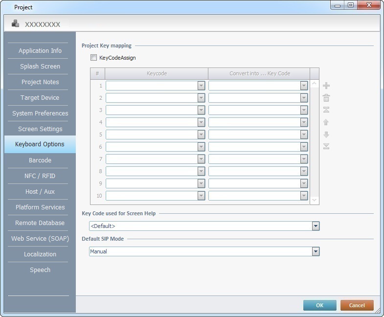The height and width of the screenshot is (317, 384).
Task: Click the add row plus icon
Action: 326,86
